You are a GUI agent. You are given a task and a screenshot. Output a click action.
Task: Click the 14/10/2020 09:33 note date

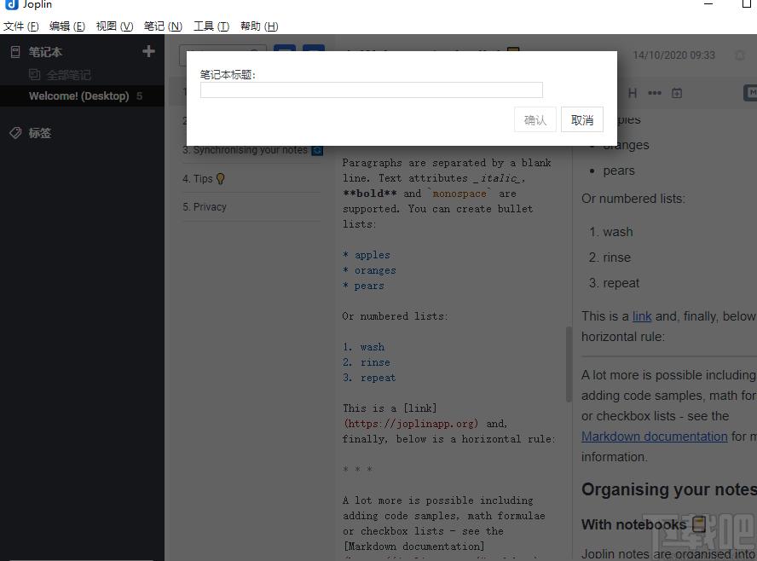(674, 55)
